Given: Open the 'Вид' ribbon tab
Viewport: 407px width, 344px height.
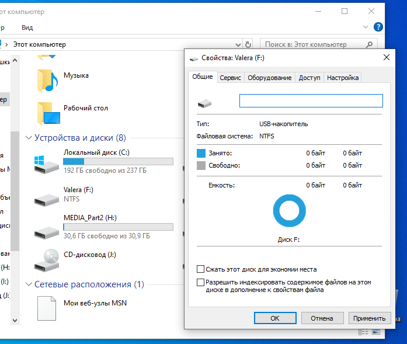Looking at the screenshot, I should 27,27.
